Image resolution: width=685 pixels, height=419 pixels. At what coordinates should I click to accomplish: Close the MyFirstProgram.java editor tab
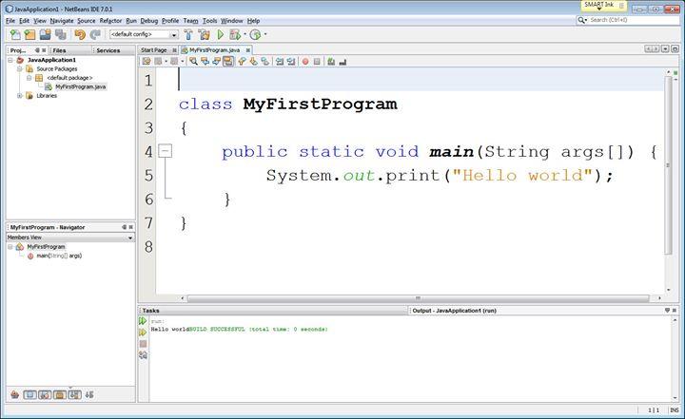247,50
